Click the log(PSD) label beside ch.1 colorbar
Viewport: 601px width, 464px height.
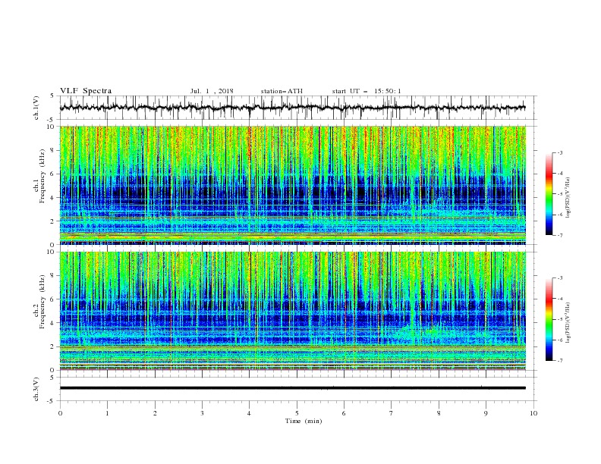pos(568,198)
